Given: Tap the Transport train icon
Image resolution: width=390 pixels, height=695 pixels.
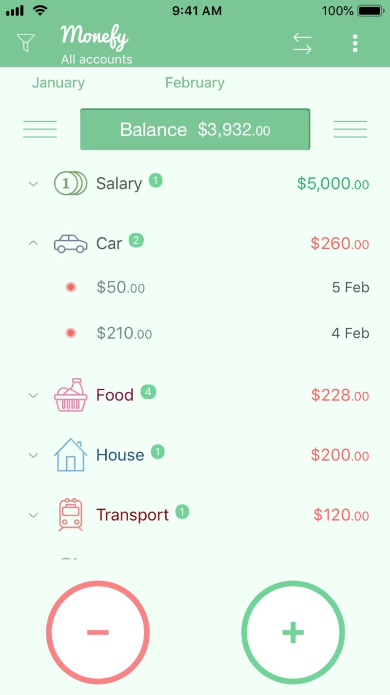Looking at the screenshot, I should point(71,515).
